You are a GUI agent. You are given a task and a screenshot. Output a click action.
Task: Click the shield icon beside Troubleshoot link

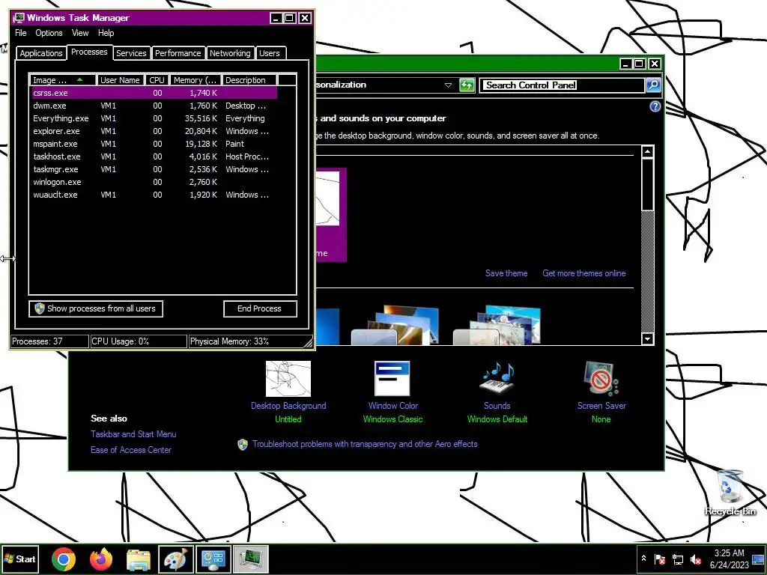(243, 444)
